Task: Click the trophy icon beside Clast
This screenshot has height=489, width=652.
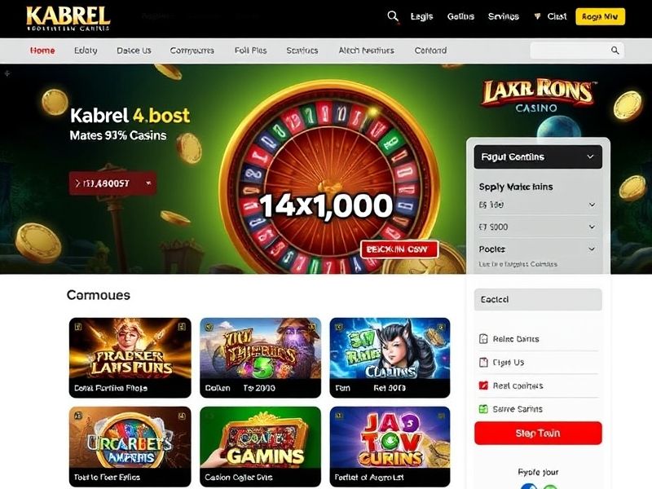Action: [x=537, y=16]
